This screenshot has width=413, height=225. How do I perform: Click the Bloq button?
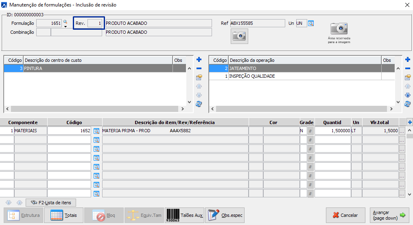(104, 215)
